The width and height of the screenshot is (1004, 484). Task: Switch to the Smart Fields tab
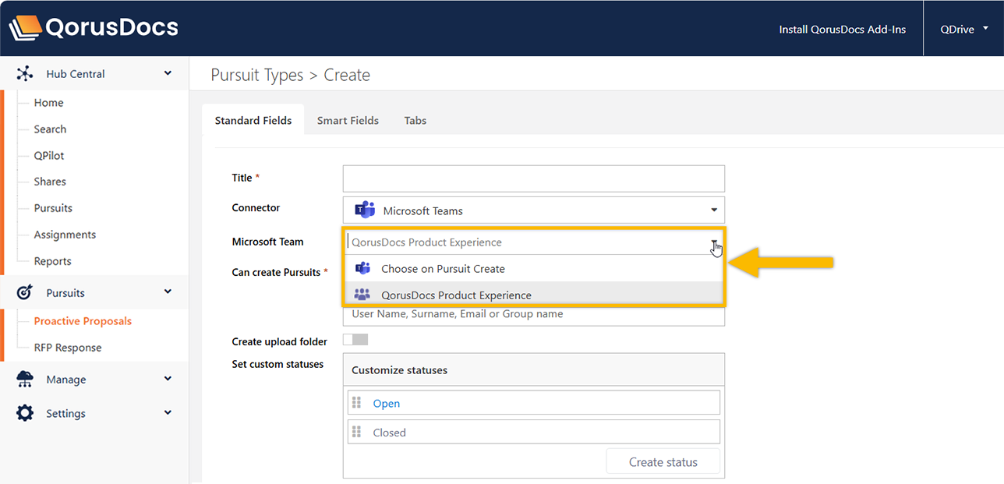(348, 121)
